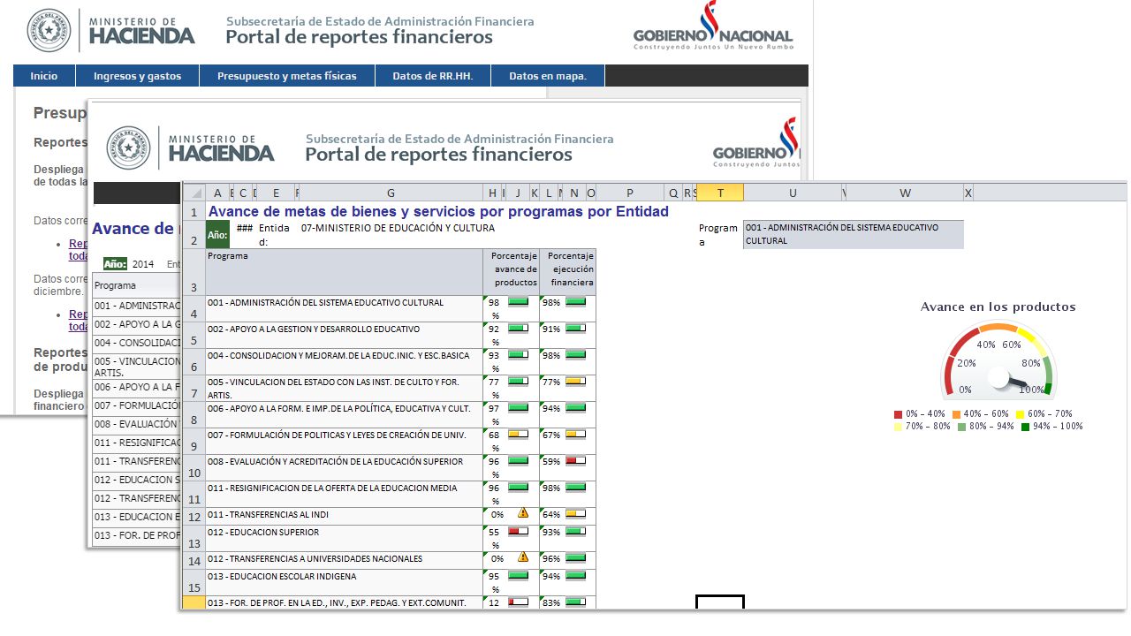The image size is (1131, 636).
Task: Click the 001 - ADMINISTRACIÓN DEL SISTEMA EDUCATIVO CULTURAL row cell
Action: pos(345,308)
